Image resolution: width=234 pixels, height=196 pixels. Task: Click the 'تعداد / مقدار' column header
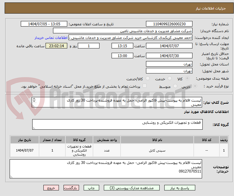point(52,140)
